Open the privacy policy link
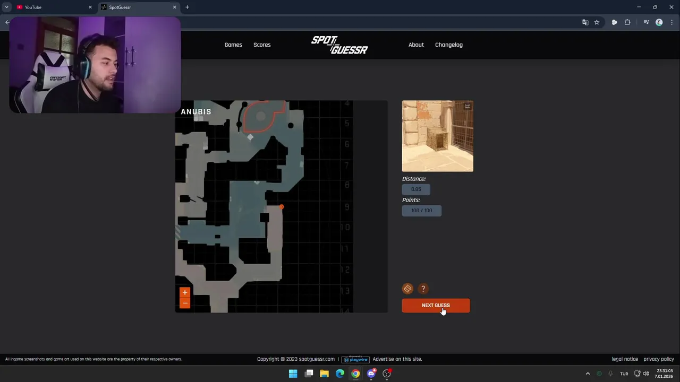The width and height of the screenshot is (680, 382). click(659, 359)
